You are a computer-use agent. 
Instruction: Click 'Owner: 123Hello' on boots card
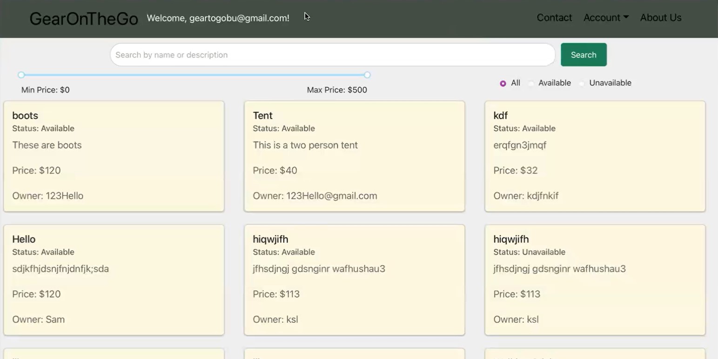[48, 196]
